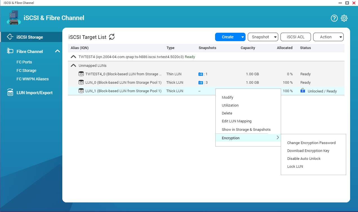
Task: Open FC WWPN Aliases in sidebar
Action: (x=33, y=79)
